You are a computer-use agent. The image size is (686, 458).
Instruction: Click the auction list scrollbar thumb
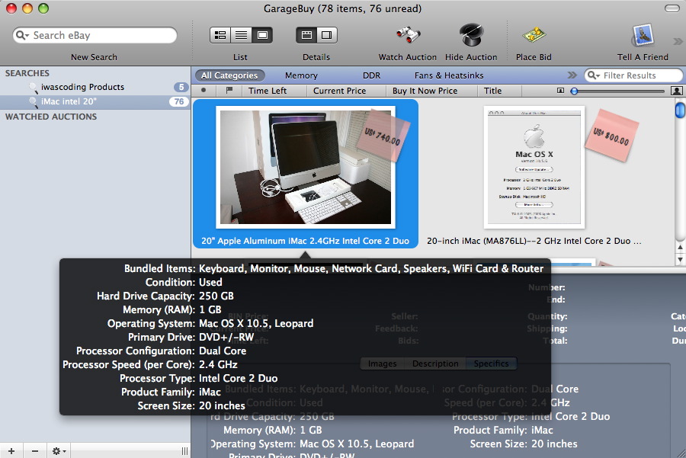pyautogui.click(x=680, y=110)
